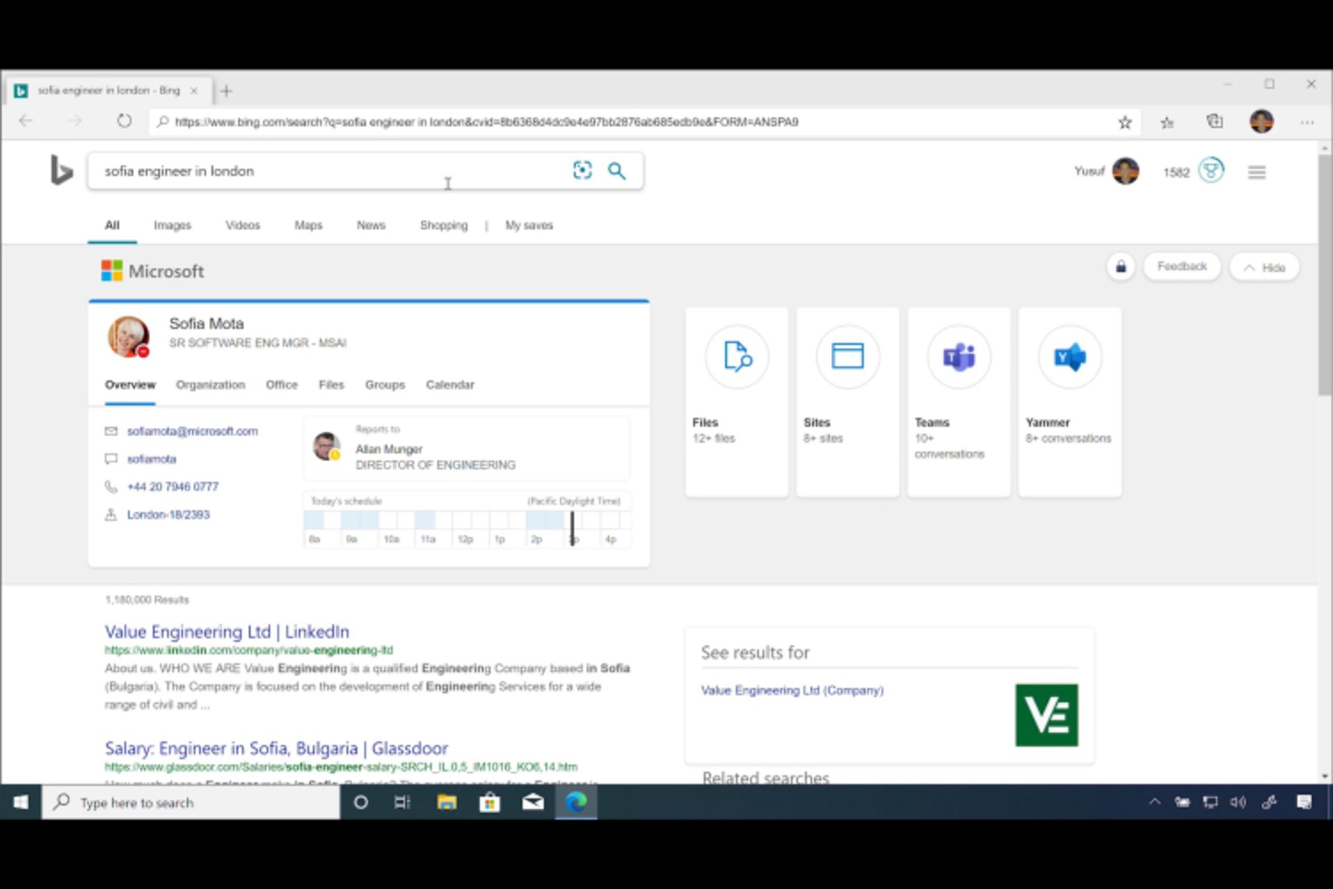Open the Value Engineering Ltd LinkedIn result
The height and width of the screenshot is (889, 1333).
[x=226, y=632]
